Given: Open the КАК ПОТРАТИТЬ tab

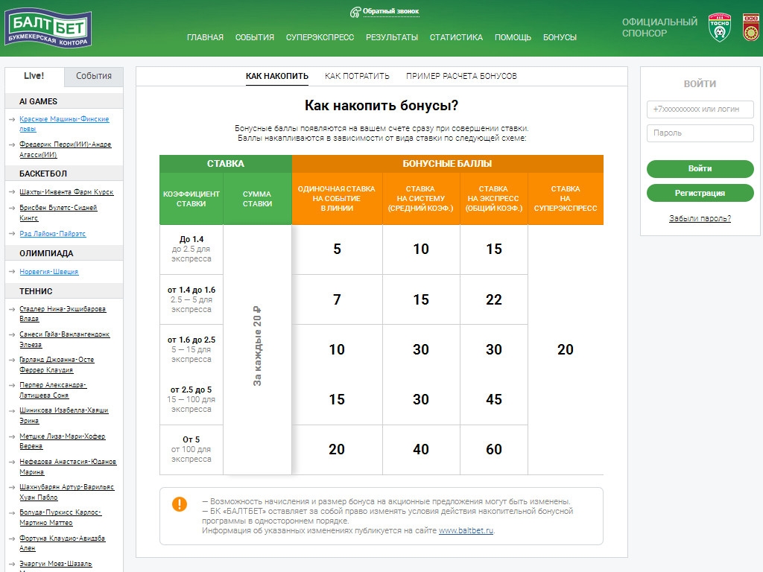Looking at the screenshot, I should [x=357, y=76].
